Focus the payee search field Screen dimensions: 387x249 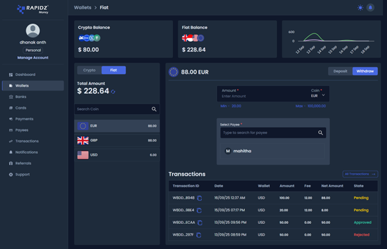(273, 133)
